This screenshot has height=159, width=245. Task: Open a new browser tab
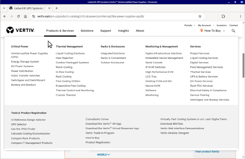(x=57, y=8)
